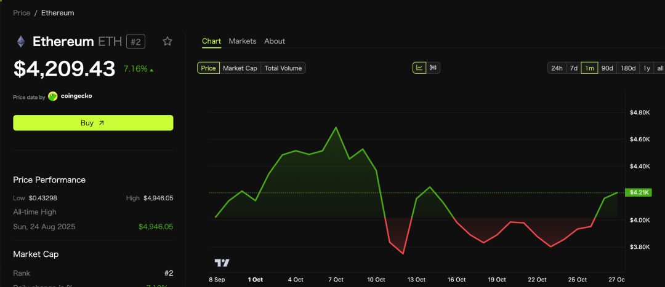Set chart range to 24h
This screenshot has width=665, height=287.
[557, 68]
